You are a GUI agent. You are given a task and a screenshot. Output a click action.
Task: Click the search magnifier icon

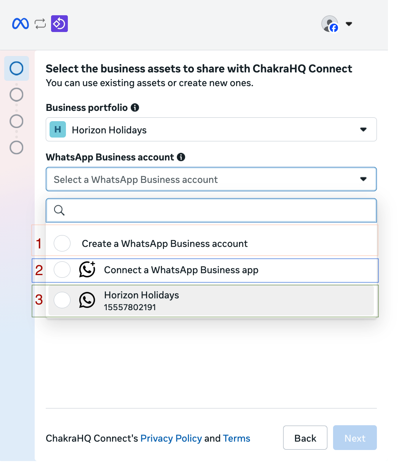[x=59, y=210]
